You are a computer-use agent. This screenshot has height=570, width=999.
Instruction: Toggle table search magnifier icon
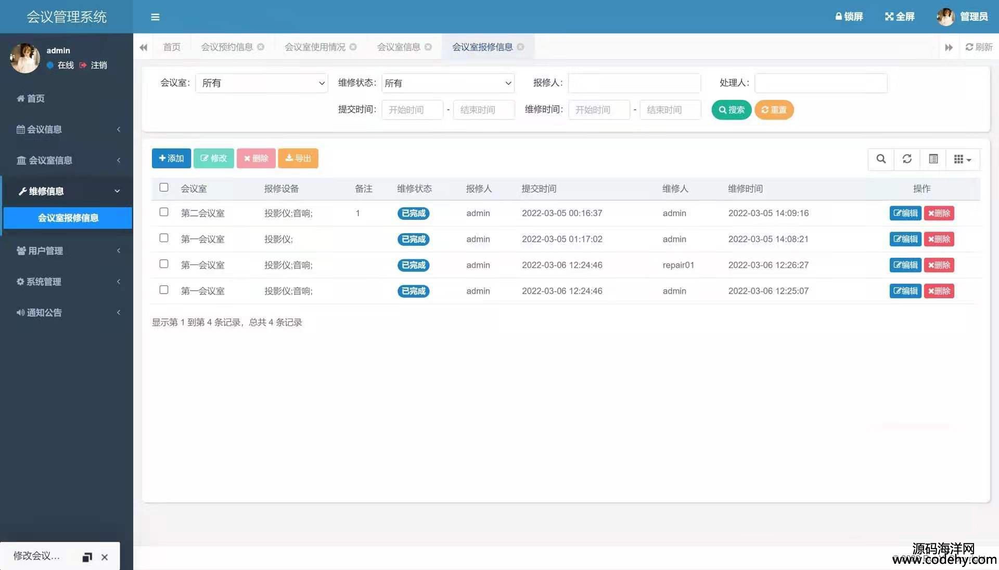pos(881,159)
